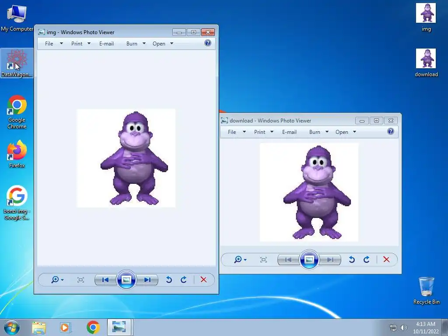Open Windows Media Player from taskbar

coord(65,328)
